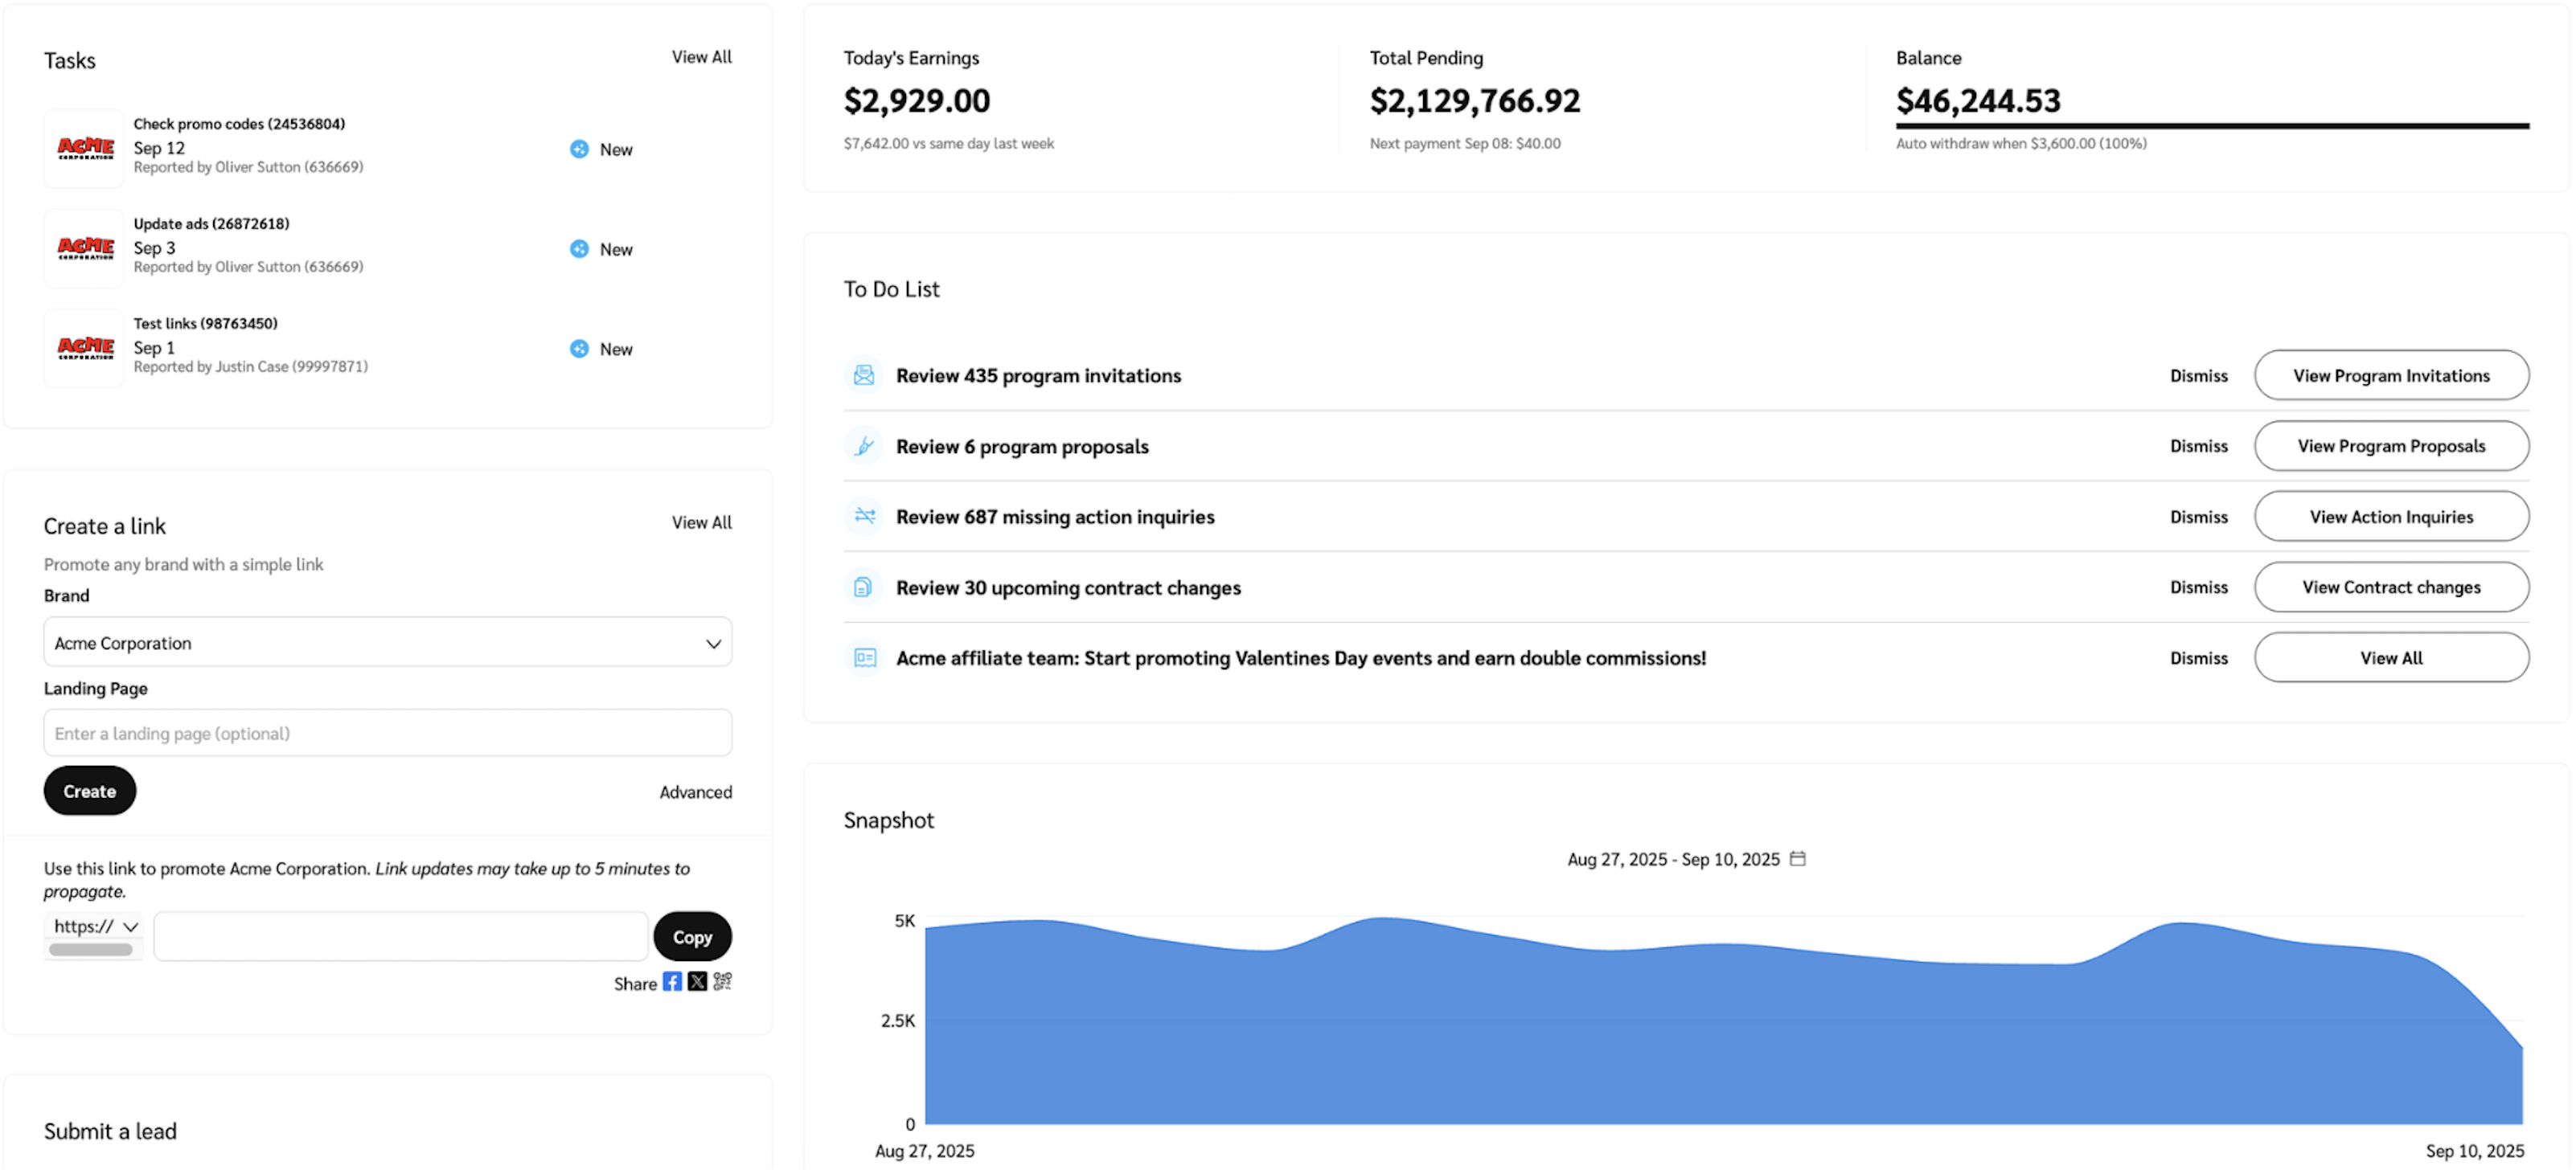Share link on Facebook icon

point(672,981)
